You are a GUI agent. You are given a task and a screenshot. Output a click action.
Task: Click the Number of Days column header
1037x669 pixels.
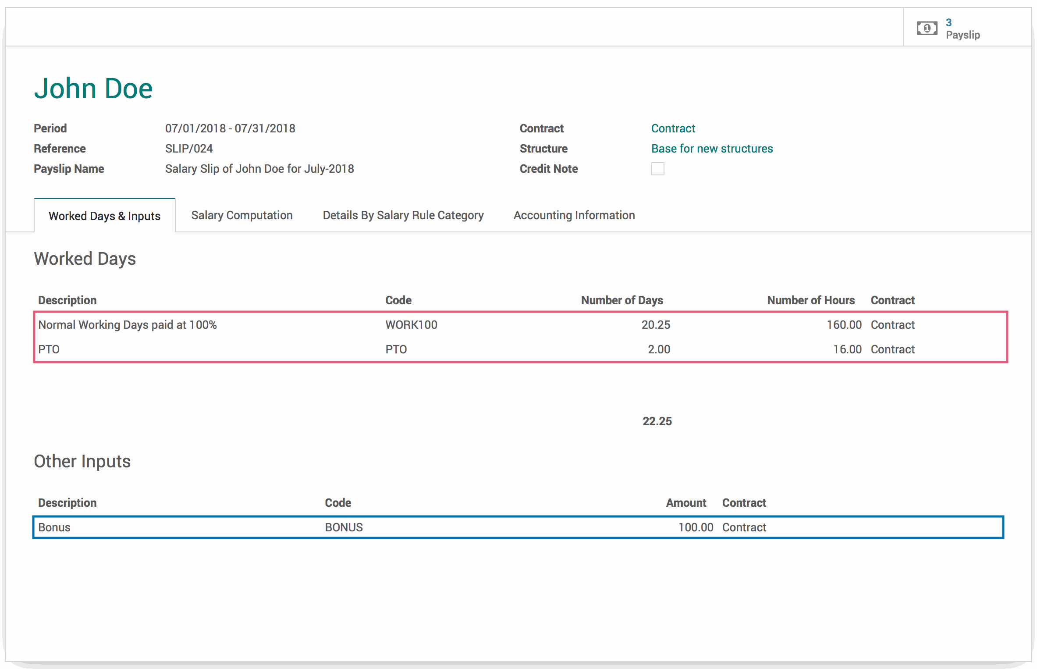(x=622, y=300)
